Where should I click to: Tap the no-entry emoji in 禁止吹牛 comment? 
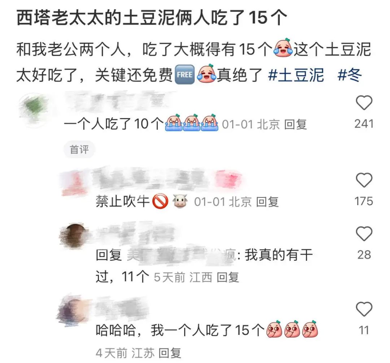[160, 201]
